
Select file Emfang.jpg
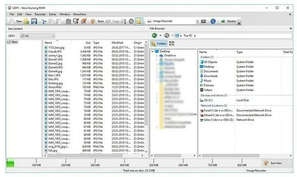coord(55,83)
